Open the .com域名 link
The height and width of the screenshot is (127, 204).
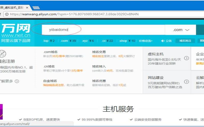(x=50, y=52)
